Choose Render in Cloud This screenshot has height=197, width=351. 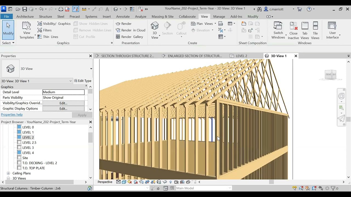coord(131,30)
